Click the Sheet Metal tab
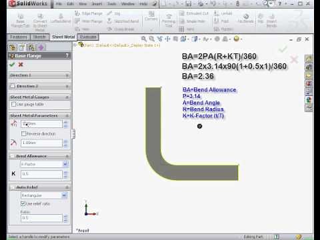This screenshot has height=240, width=320. click(63, 37)
